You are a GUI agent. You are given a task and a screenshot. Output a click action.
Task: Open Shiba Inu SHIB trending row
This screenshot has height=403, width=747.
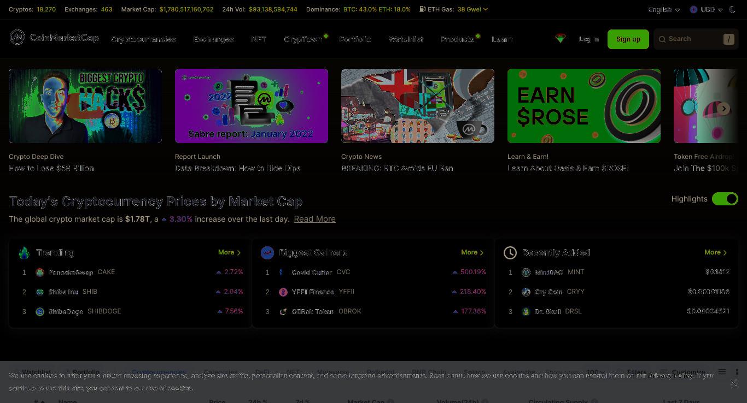tap(130, 292)
